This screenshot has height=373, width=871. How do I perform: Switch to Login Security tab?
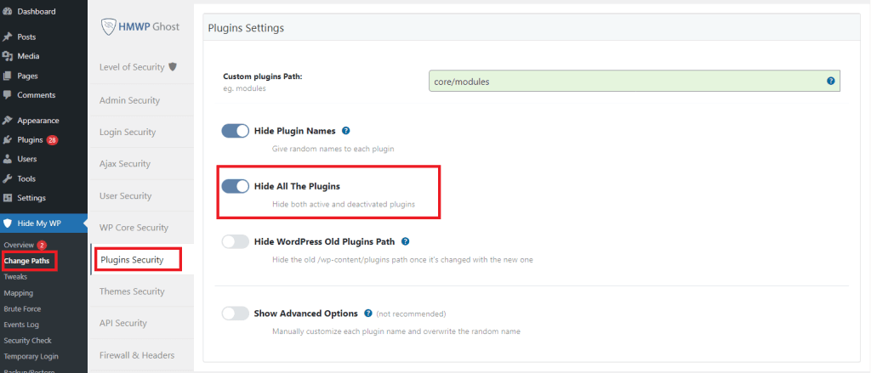click(x=141, y=132)
